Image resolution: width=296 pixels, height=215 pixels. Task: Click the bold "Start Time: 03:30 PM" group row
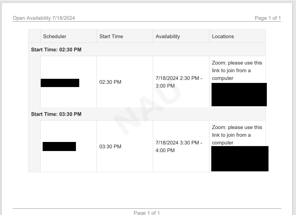click(56, 114)
